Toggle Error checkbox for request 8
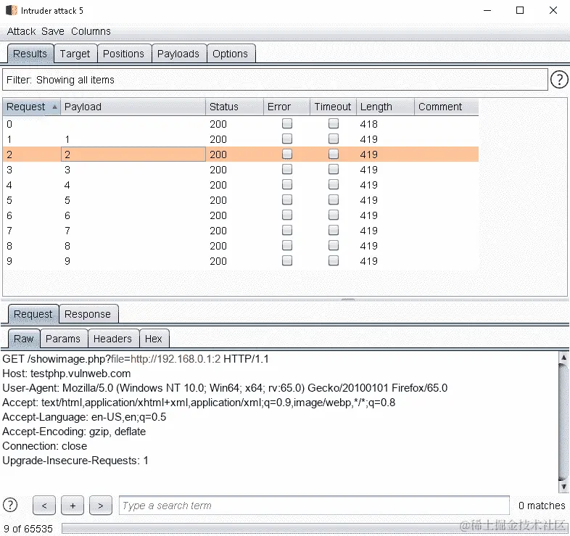Screen dimensions: 570x536 coord(287,246)
